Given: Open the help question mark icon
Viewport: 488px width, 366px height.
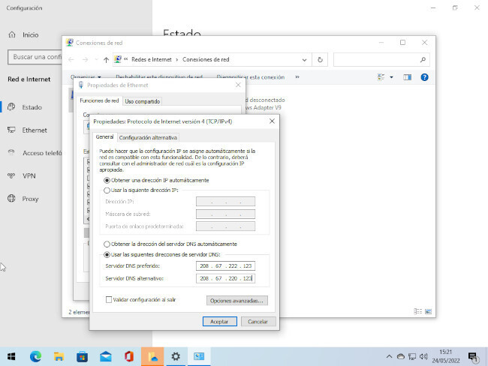Looking at the screenshot, I should coord(424,76).
